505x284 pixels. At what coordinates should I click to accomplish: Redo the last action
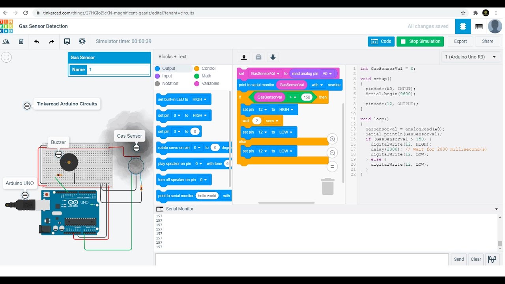(52, 41)
